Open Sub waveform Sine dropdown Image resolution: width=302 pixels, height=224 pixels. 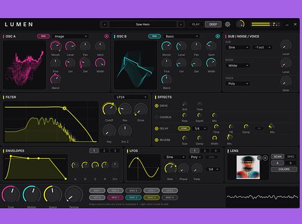coord(238,47)
